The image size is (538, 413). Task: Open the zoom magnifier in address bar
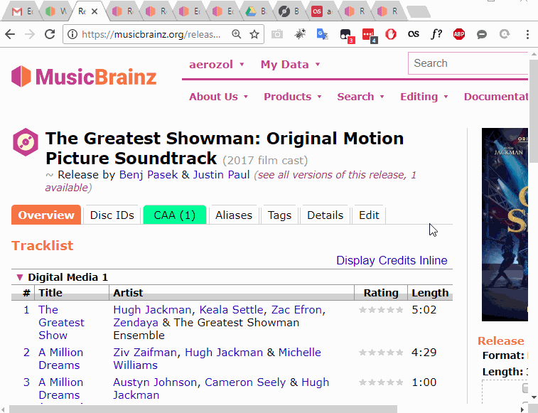[x=237, y=33]
